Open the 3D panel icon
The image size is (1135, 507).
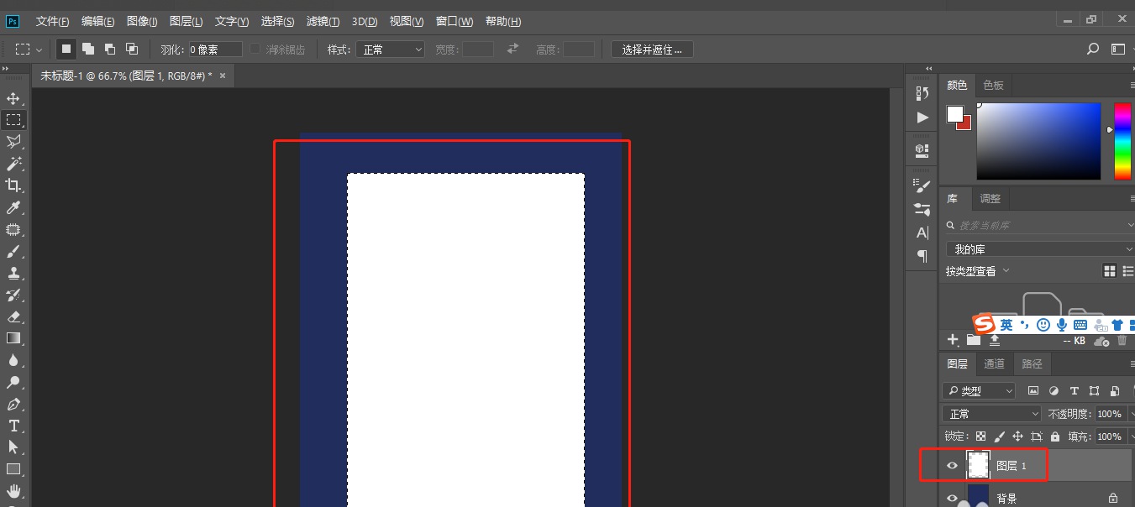[x=921, y=149]
